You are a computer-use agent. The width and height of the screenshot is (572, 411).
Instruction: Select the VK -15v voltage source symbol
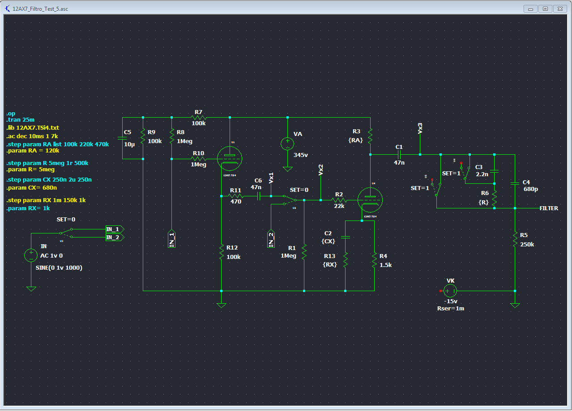(x=450, y=291)
